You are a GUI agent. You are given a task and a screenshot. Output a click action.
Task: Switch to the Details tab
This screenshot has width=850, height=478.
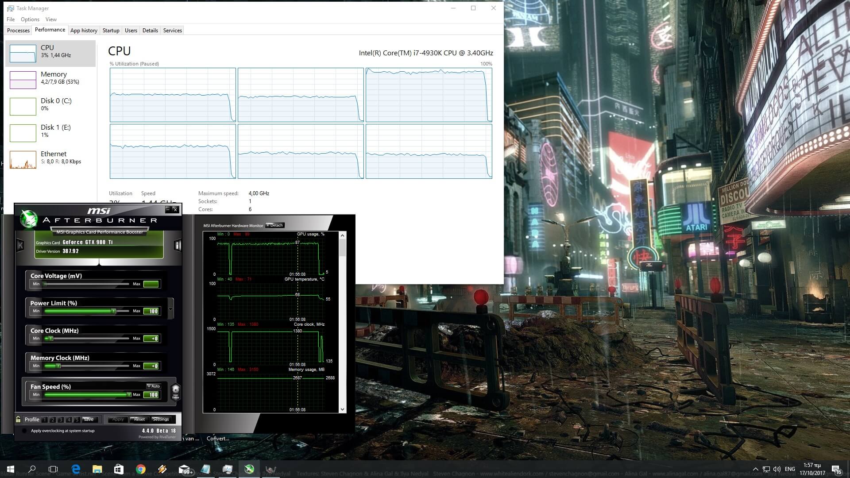(150, 31)
